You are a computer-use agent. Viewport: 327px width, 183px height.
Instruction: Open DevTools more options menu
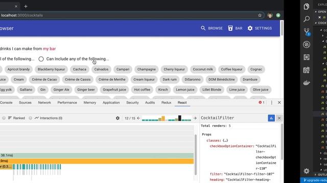[271, 103]
